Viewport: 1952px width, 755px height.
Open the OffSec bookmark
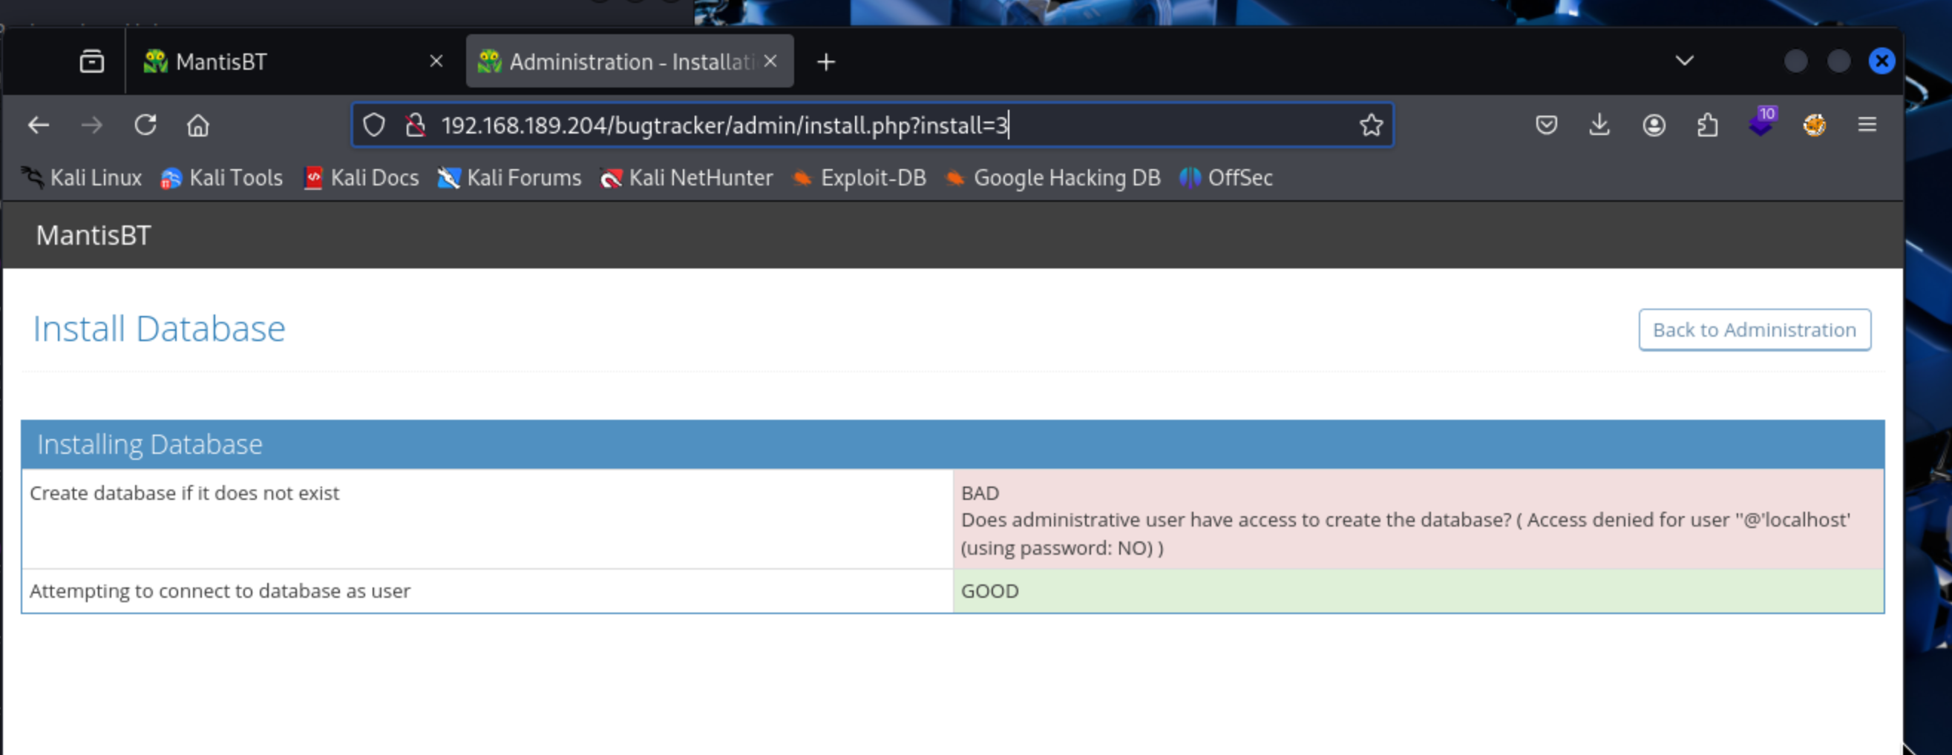click(x=1226, y=178)
